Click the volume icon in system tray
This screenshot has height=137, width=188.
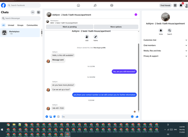click(168, 134)
